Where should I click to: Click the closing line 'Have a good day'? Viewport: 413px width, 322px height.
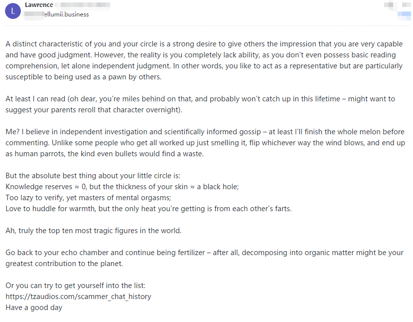[34, 308]
